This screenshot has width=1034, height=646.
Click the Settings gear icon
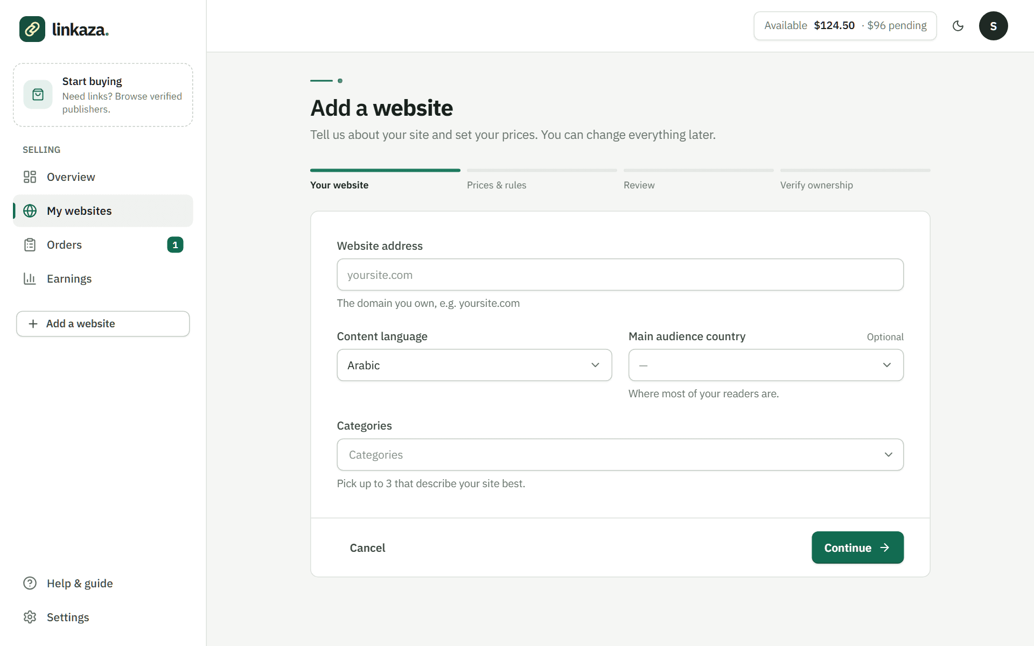pos(30,617)
